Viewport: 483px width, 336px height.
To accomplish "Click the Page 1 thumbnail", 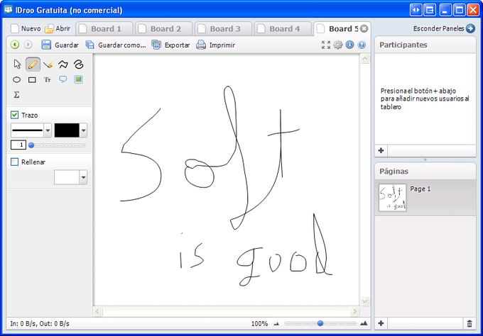I will coord(393,198).
